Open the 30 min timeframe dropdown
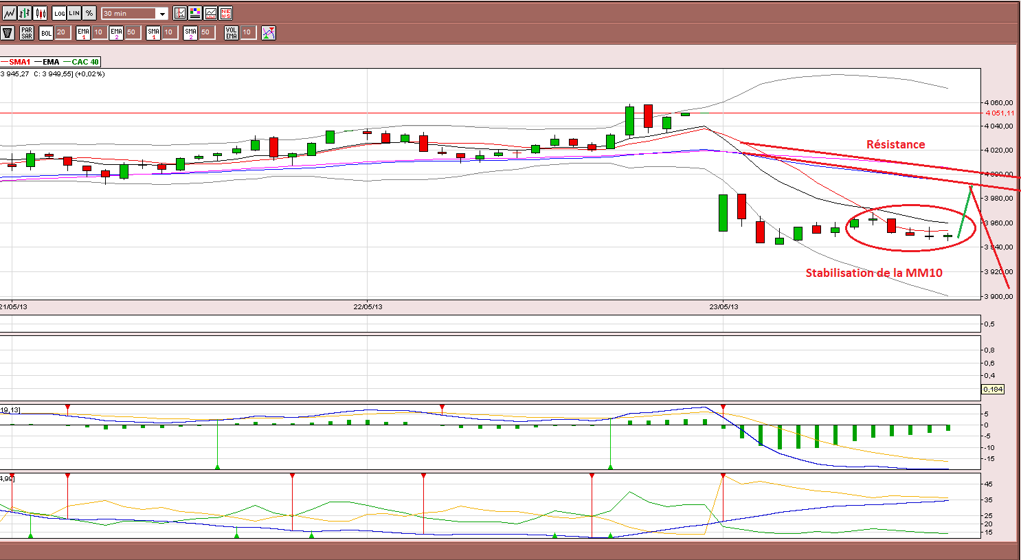 [x=135, y=13]
